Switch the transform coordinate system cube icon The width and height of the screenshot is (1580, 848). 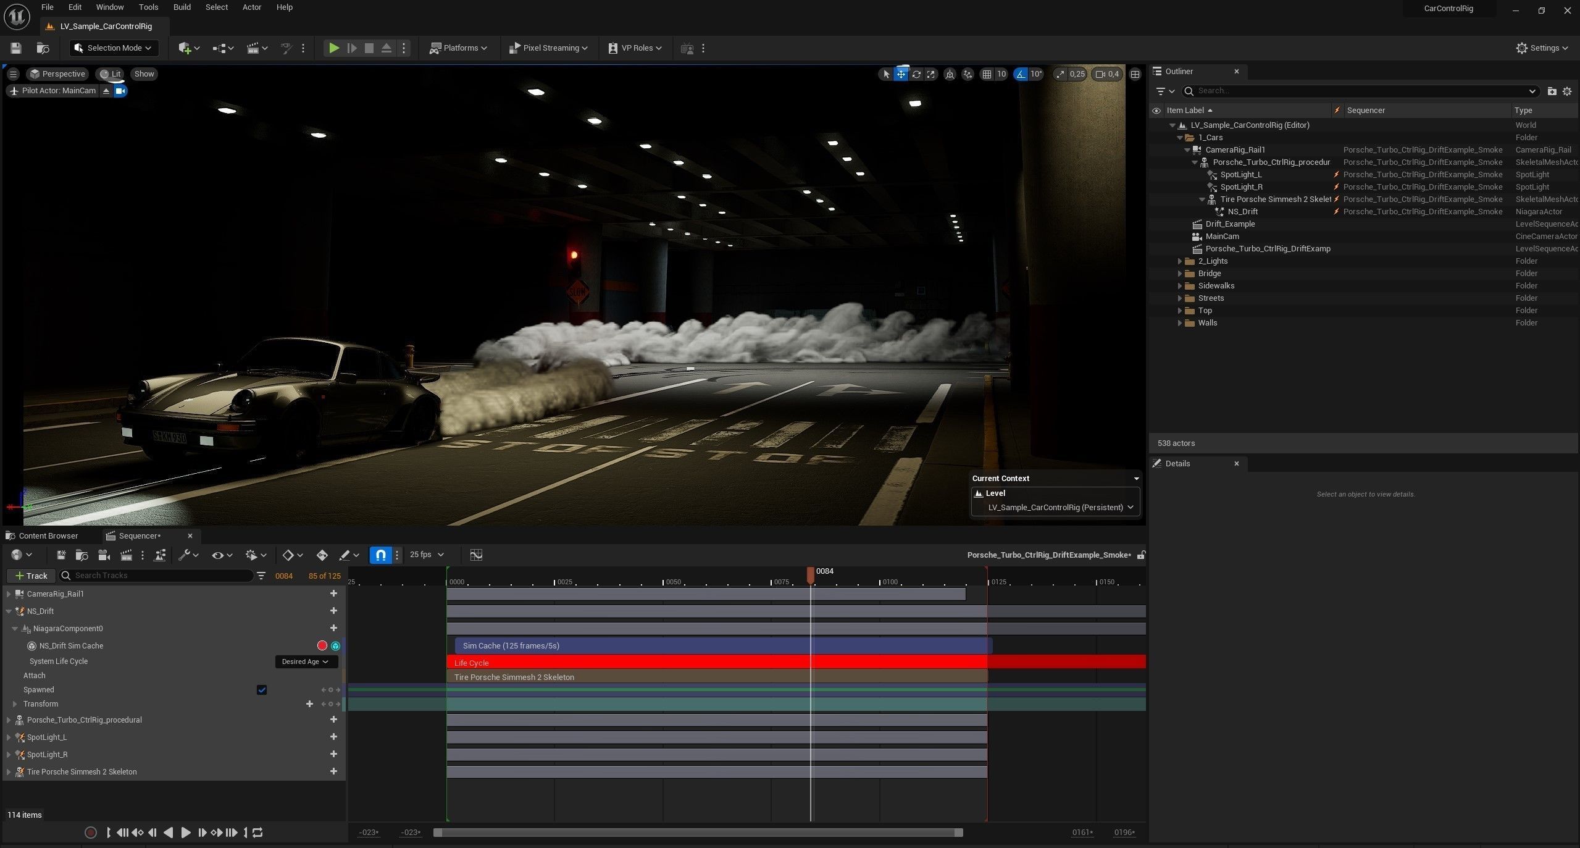(950, 74)
